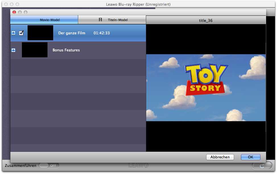Screen dimensions: 277x174
Task: Expand the Bonus Features group
Action: click(13, 50)
